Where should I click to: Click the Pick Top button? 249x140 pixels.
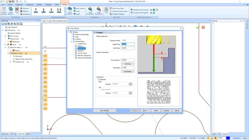[128, 64]
